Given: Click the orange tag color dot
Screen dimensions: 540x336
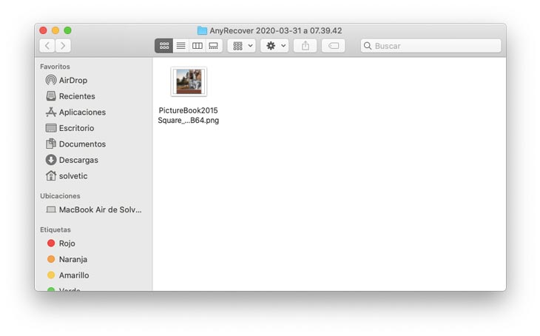Looking at the screenshot, I should click(51, 259).
